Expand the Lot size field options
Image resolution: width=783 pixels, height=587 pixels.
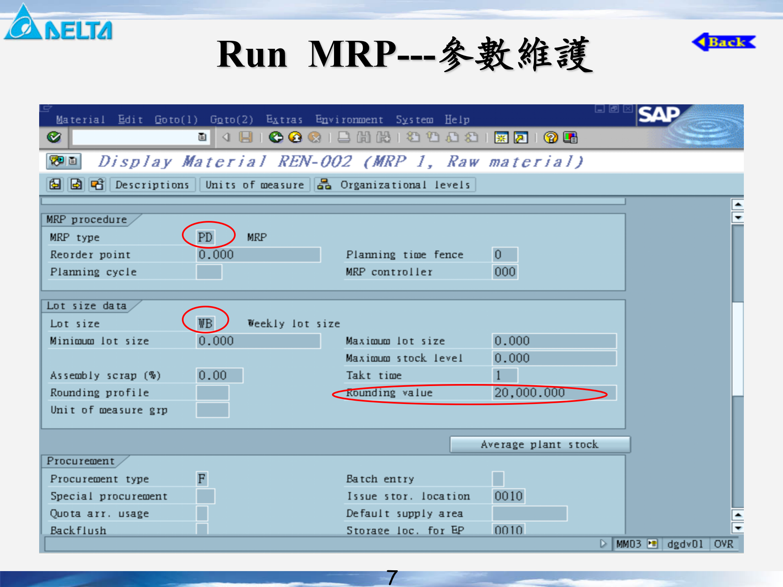[205, 323]
